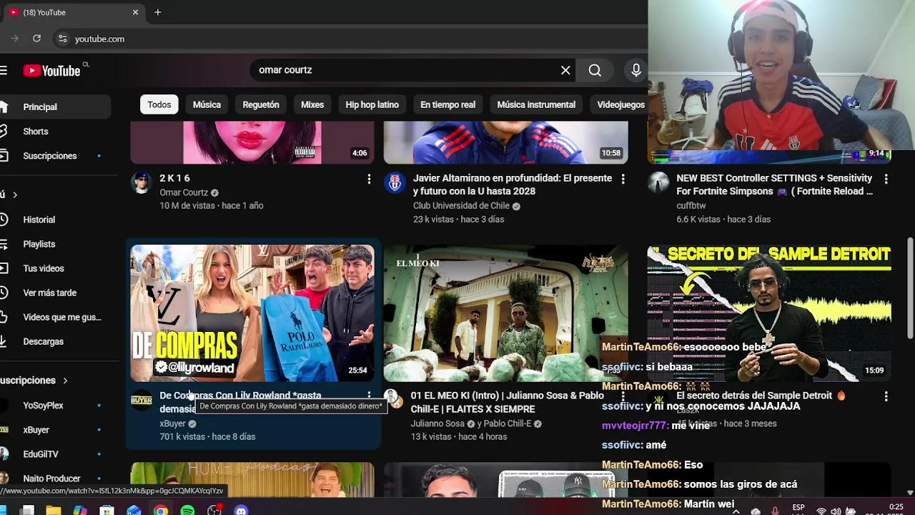Open Descargas in the sidebar
This screenshot has width=915, height=515.
click(x=55, y=341)
